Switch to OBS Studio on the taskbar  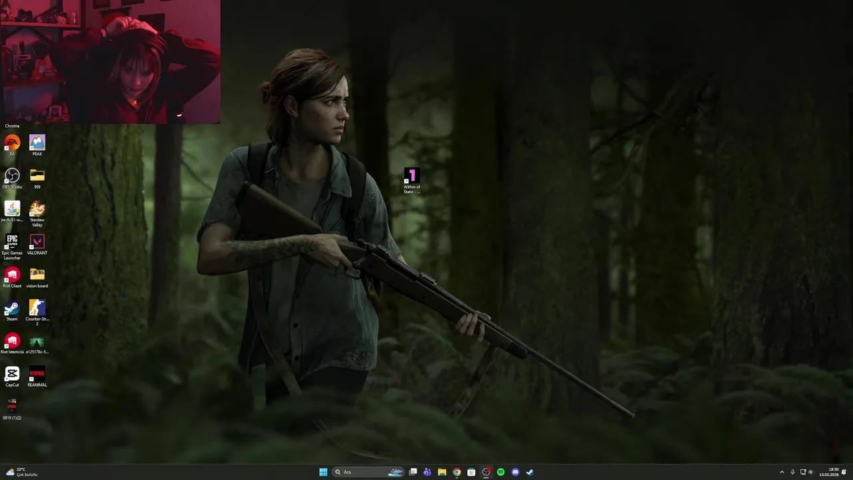tap(486, 472)
